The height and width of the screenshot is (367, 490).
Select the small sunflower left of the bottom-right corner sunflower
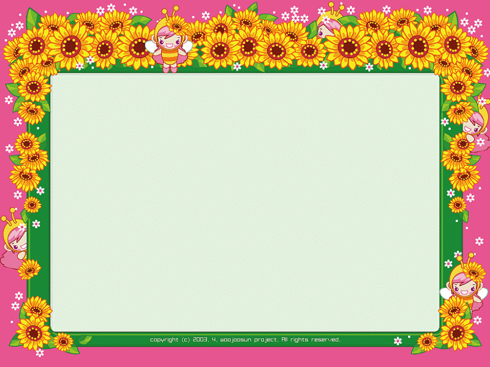point(427,342)
